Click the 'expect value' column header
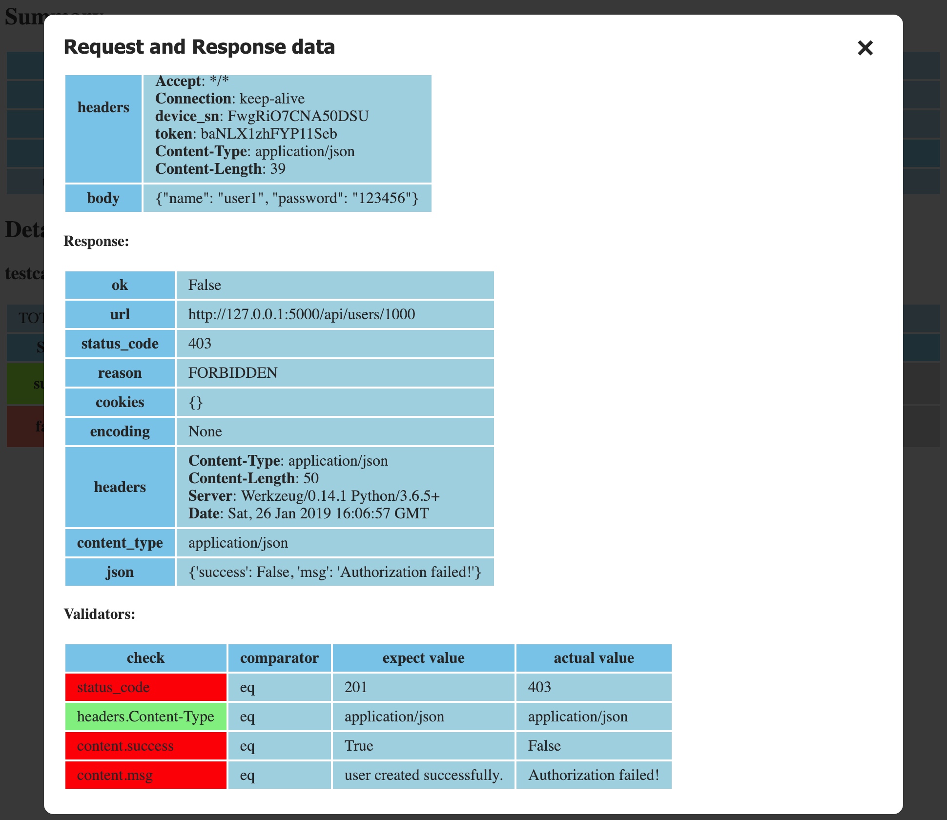The height and width of the screenshot is (820, 947). pyautogui.click(x=423, y=658)
